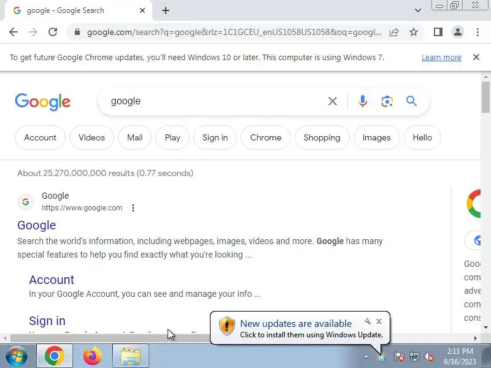The image size is (491, 368).
Task: Select the Videos filter chip
Action: point(91,137)
